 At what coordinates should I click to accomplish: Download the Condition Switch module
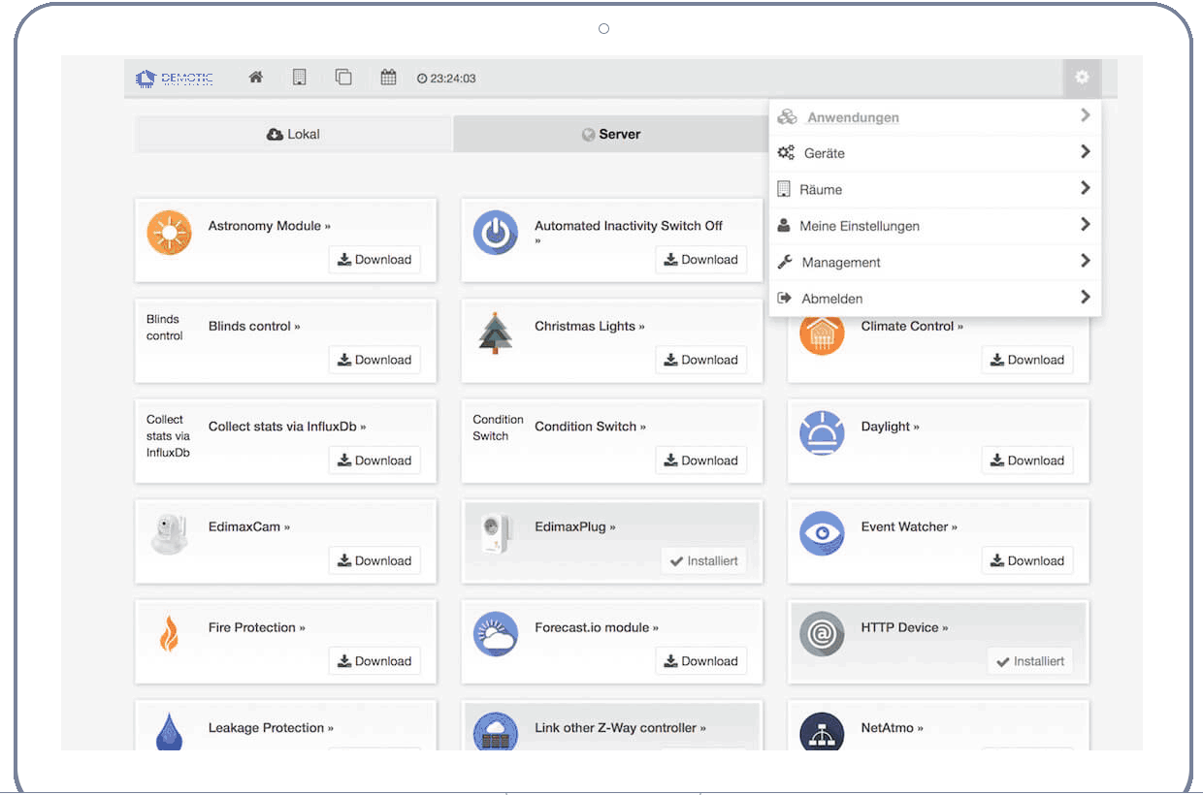tap(700, 461)
